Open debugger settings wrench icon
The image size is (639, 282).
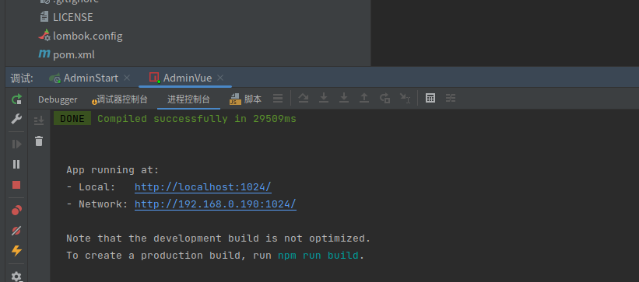(x=16, y=119)
